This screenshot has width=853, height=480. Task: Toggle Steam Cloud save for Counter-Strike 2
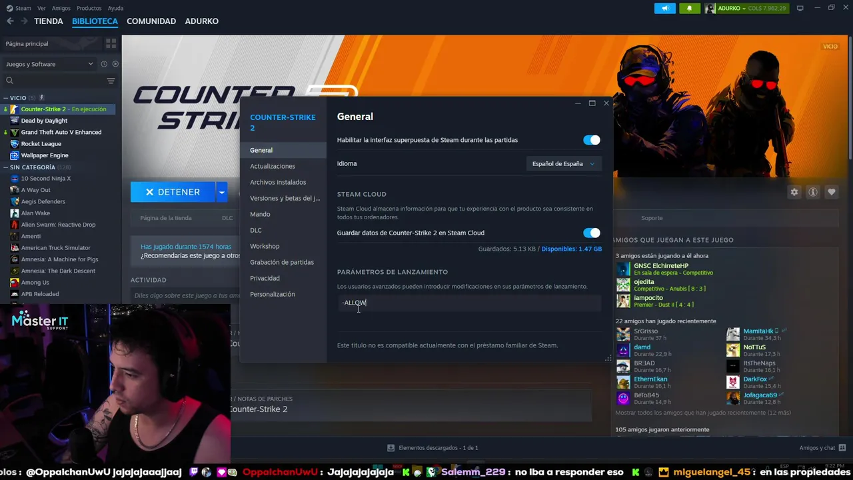click(592, 233)
